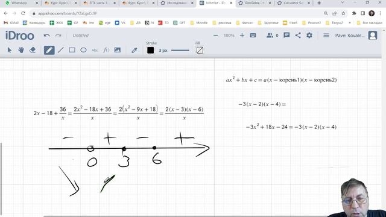386x217 pixels.
Task: Open the GPT bookmark
Action: pyautogui.click(x=179, y=23)
